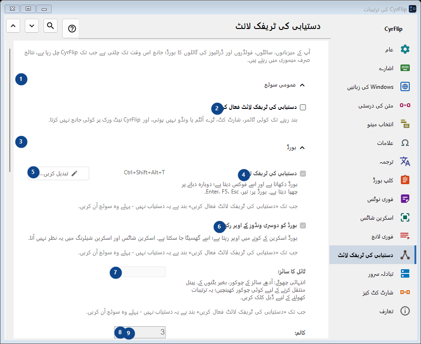Open the متن کی درستی page
This screenshot has width=421, height=344.
click(x=372, y=105)
